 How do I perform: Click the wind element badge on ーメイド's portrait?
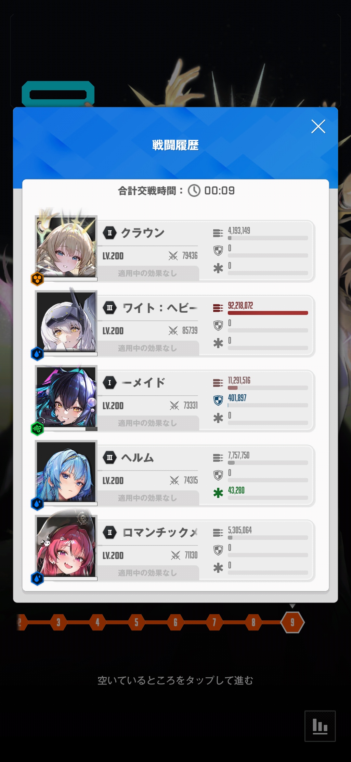pos(37,429)
